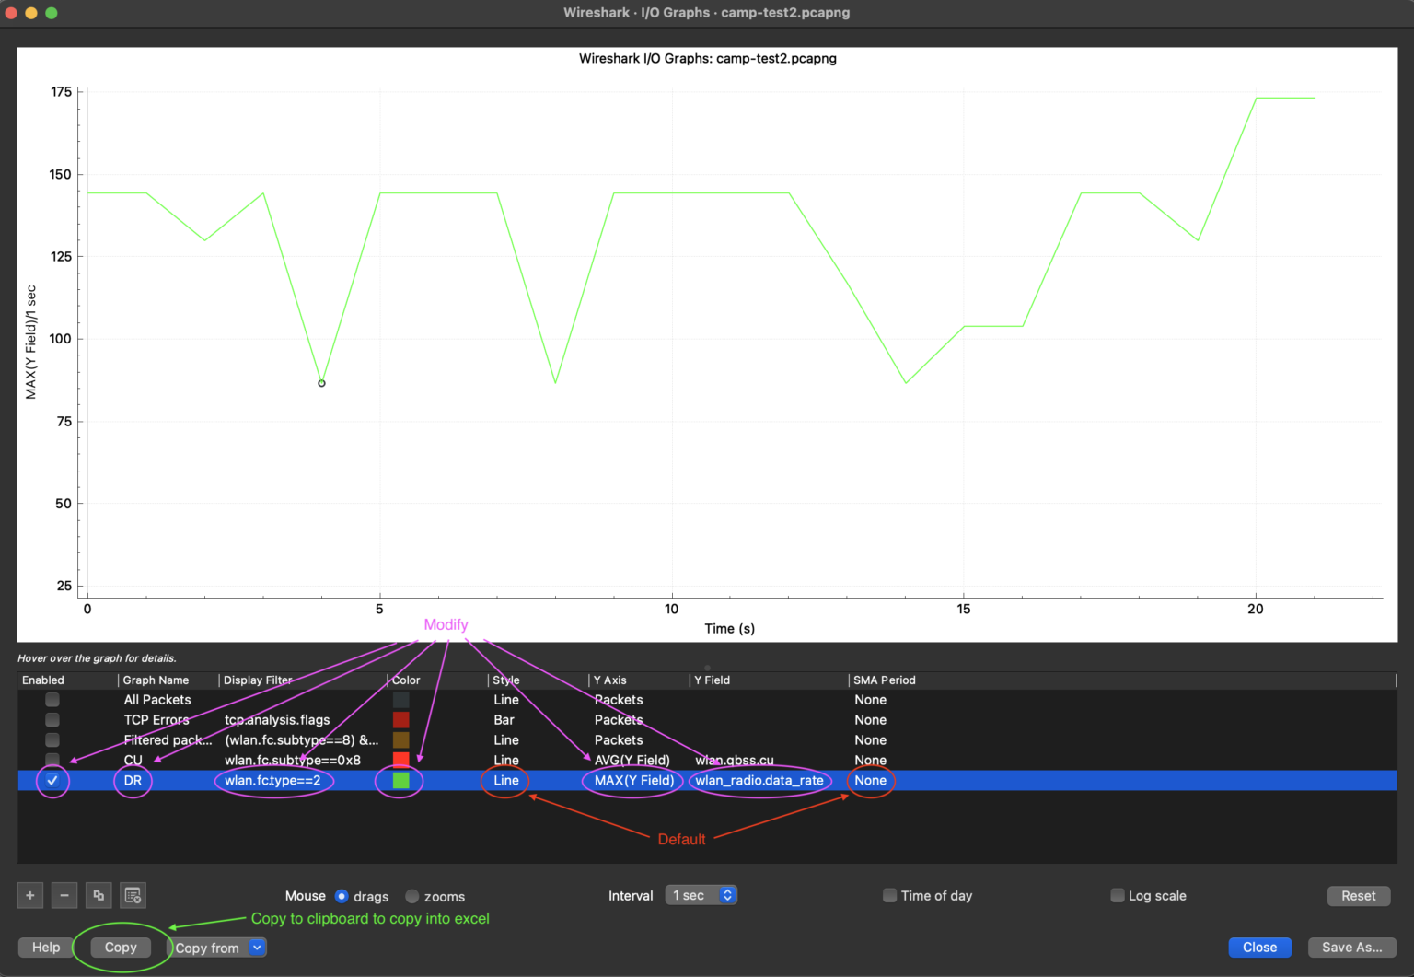Enable the TCP Errors graph checkbox
Viewport: 1414px width, 977px height.
pyautogui.click(x=52, y=719)
